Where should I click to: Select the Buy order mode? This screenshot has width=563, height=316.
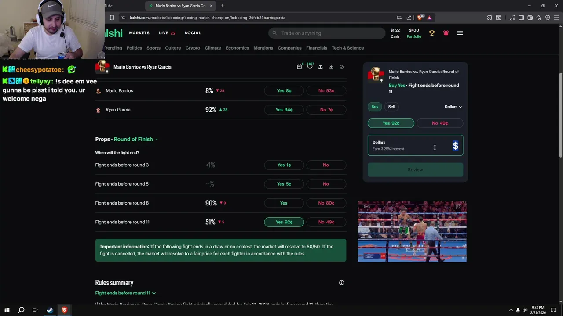[375, 107]
